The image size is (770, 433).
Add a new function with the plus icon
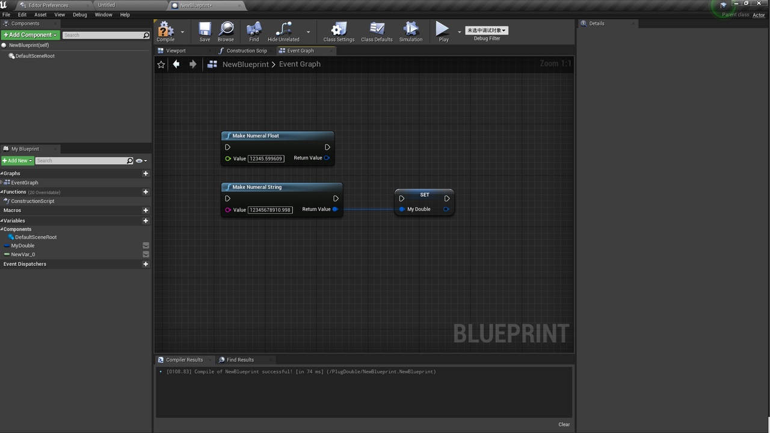point(146,192)
